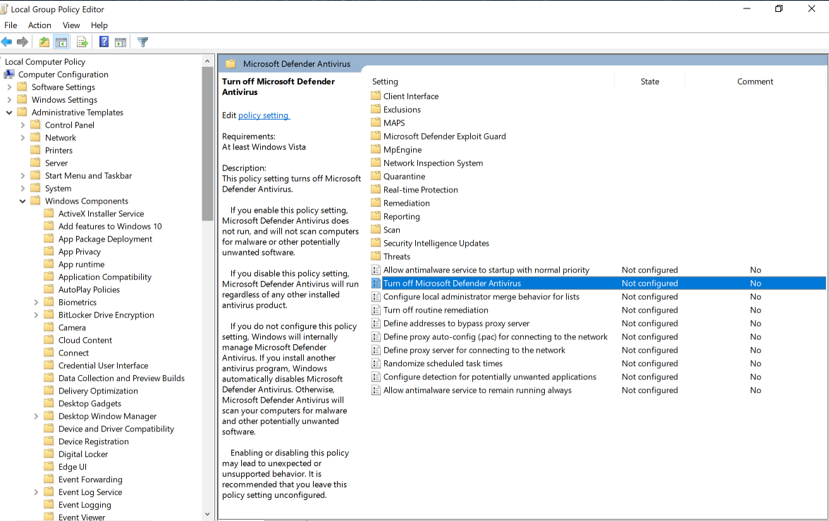Click the Exclusions folder icon

[376, 109]
